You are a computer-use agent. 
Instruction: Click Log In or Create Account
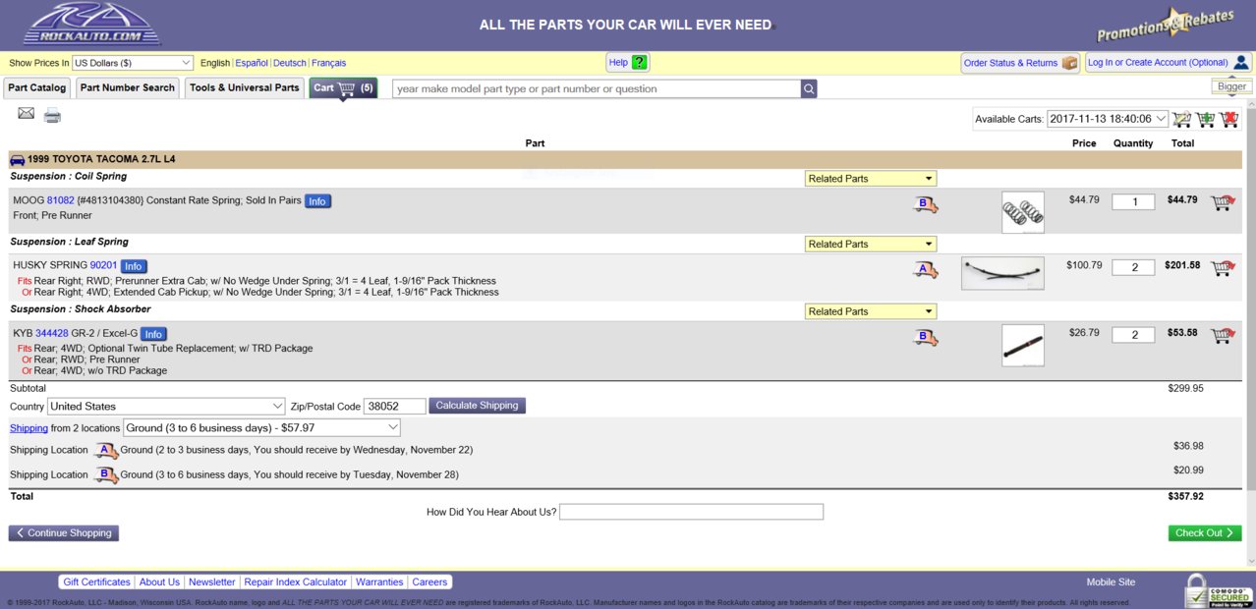click(1168, 62)
